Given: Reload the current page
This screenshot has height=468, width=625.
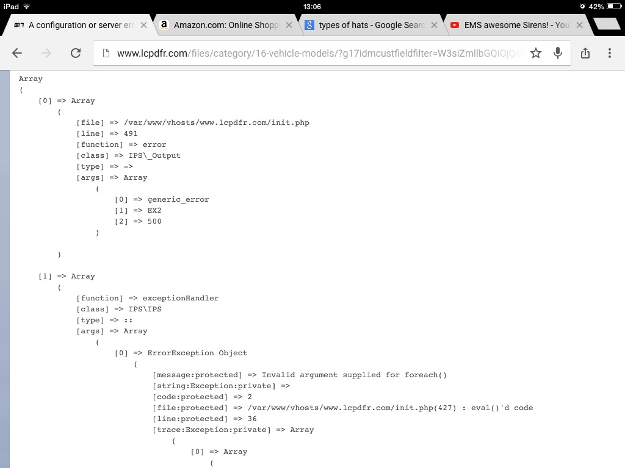Looking at the screenshot, I should 76,53.
